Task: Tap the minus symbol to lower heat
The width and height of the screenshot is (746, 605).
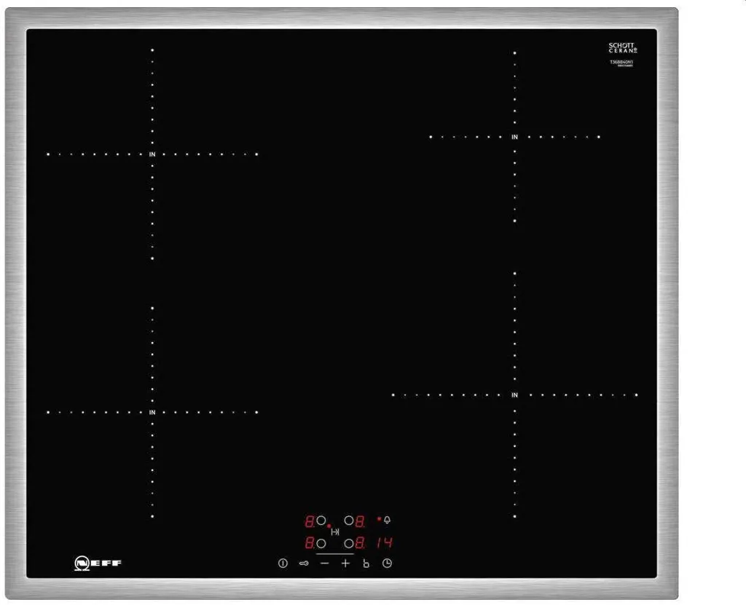Action: point(325,563)
